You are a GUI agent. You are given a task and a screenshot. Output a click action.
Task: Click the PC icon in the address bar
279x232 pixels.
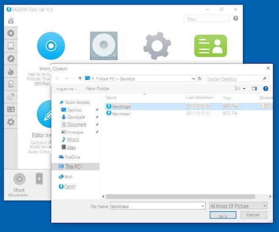tap(87, 78)
